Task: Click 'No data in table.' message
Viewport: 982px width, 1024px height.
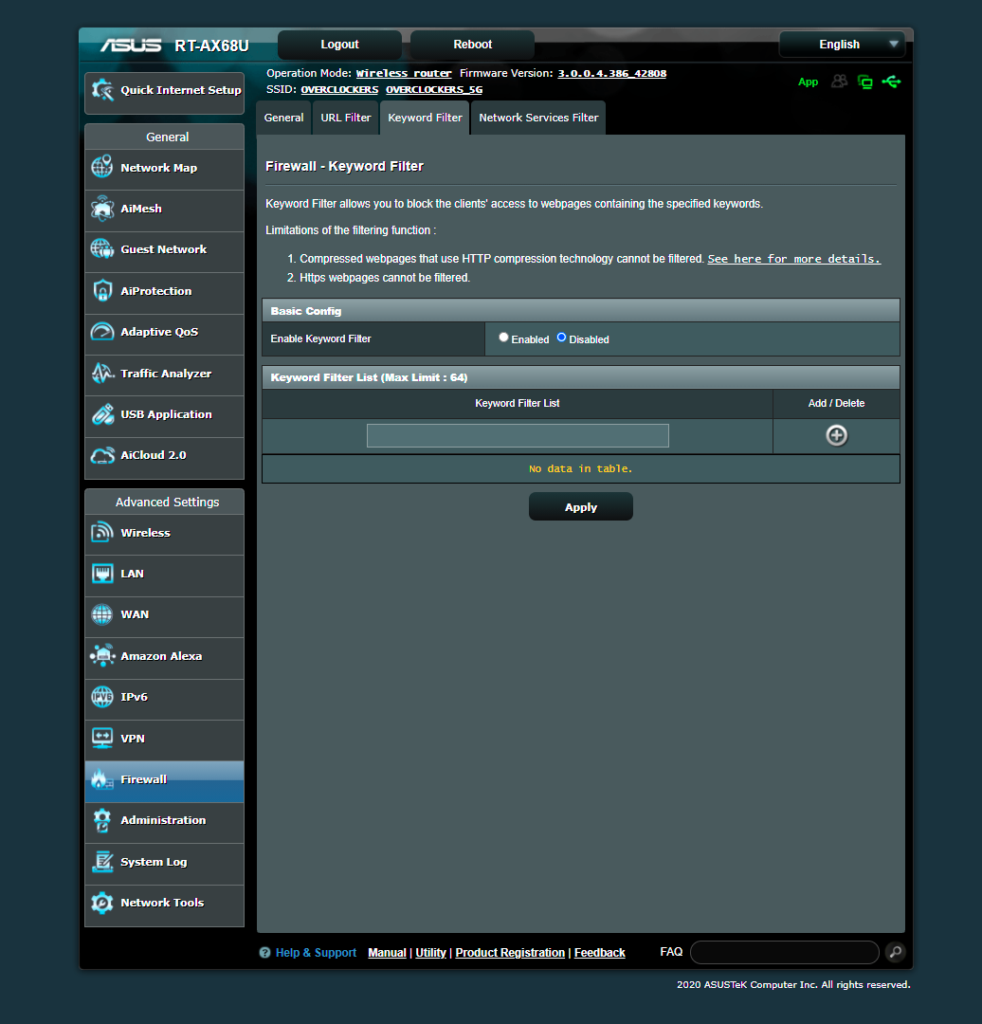Action: tap(580, 469)
